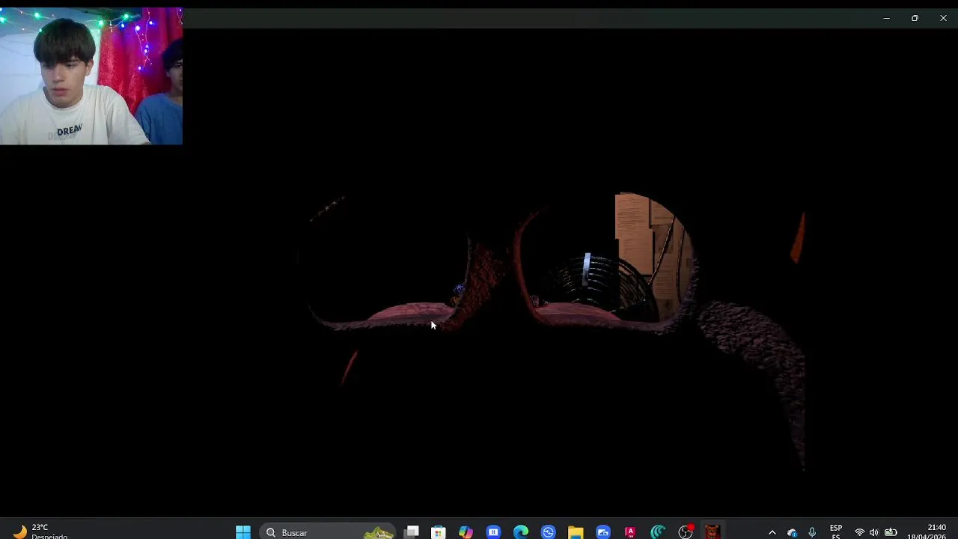Launch Copilot from the taskbar

pos(466,532)
